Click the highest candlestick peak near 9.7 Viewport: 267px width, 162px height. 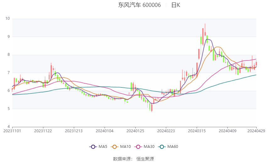click(x=205, y=30)
